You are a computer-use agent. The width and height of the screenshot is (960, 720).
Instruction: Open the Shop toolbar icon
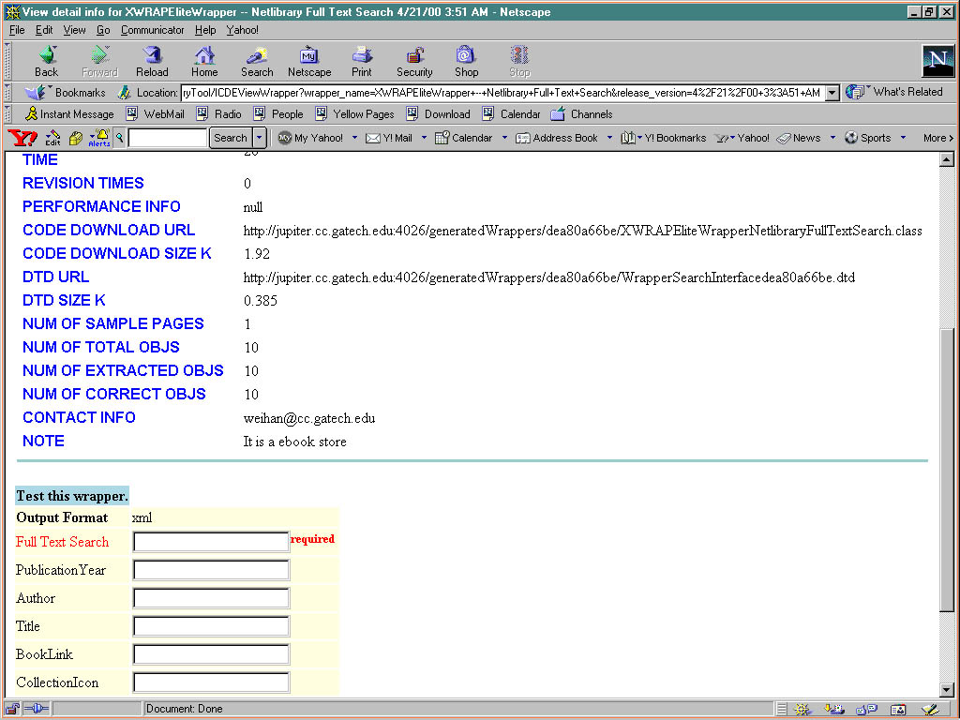coord(466,61)
